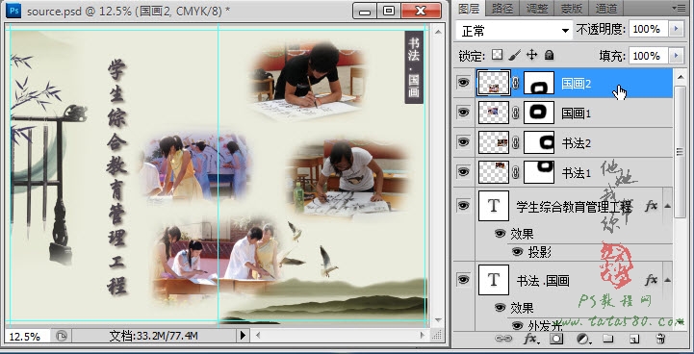Collapse effects of 书法 .国画 layer
Image resolution: width=694 pixels, height=354 pixels.
pyautogui.click(x=667, y=280)
